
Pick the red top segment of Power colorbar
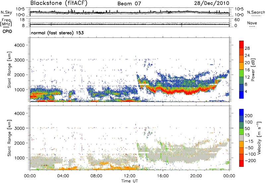click(241, 44)
